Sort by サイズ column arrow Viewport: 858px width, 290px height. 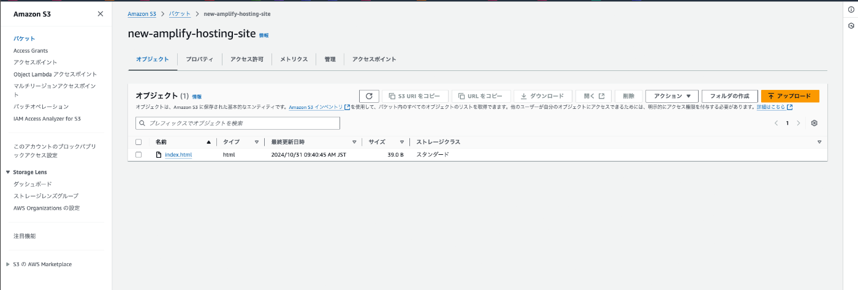click(402, 142)
